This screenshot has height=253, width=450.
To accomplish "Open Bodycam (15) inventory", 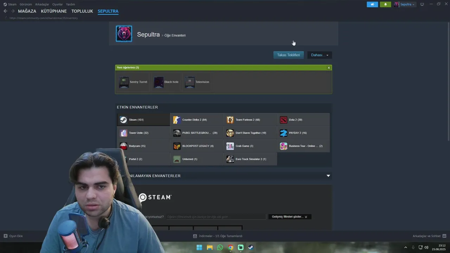I will pos(143,146).
